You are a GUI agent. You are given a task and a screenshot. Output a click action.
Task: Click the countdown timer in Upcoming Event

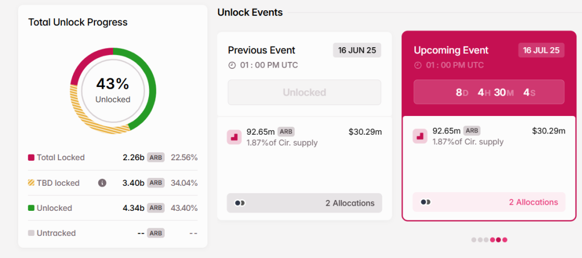489,92
